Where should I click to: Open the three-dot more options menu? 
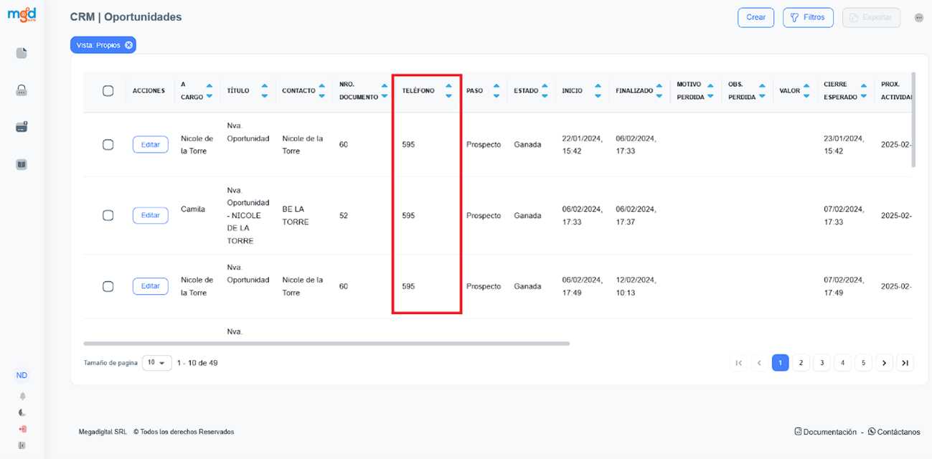coord(918,18)
